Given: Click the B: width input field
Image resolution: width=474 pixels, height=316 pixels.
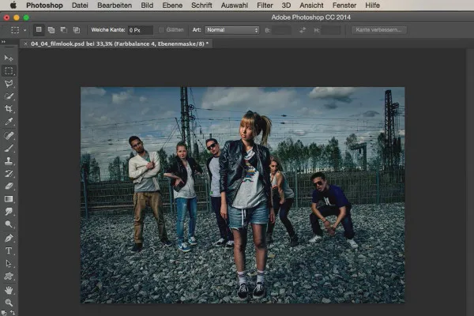Looking at the screenshot, I should 281,30.
